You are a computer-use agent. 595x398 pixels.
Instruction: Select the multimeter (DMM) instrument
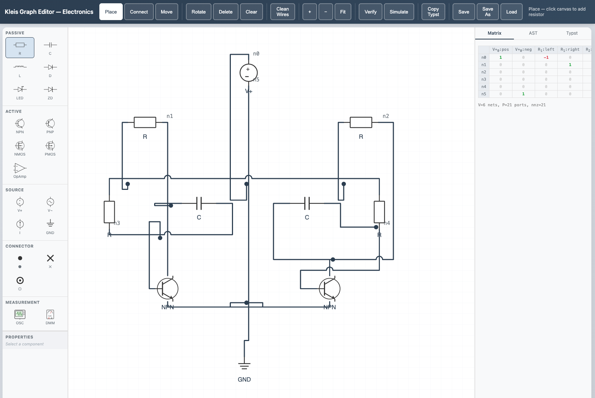pyautogui.click(x=50, y=317)
